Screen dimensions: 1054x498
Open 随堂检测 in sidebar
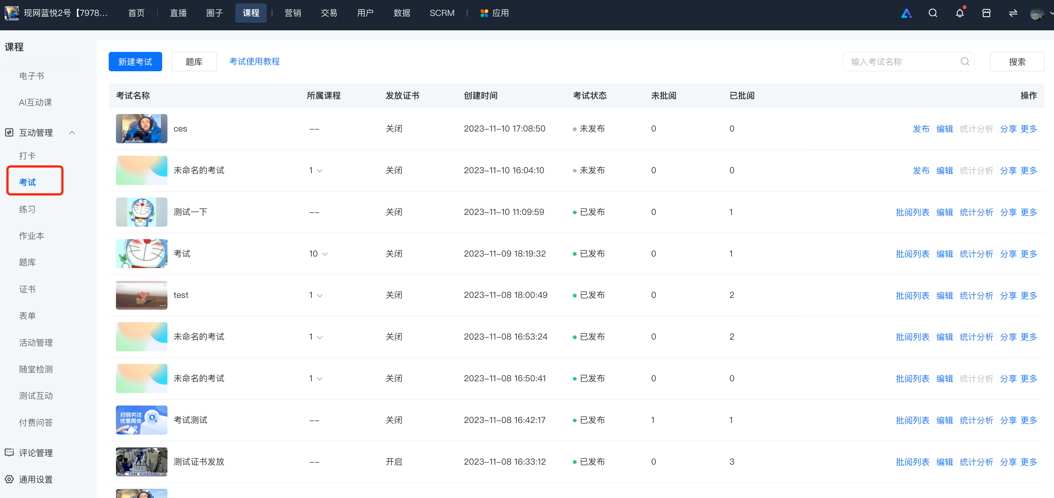[x=36, y=369]
